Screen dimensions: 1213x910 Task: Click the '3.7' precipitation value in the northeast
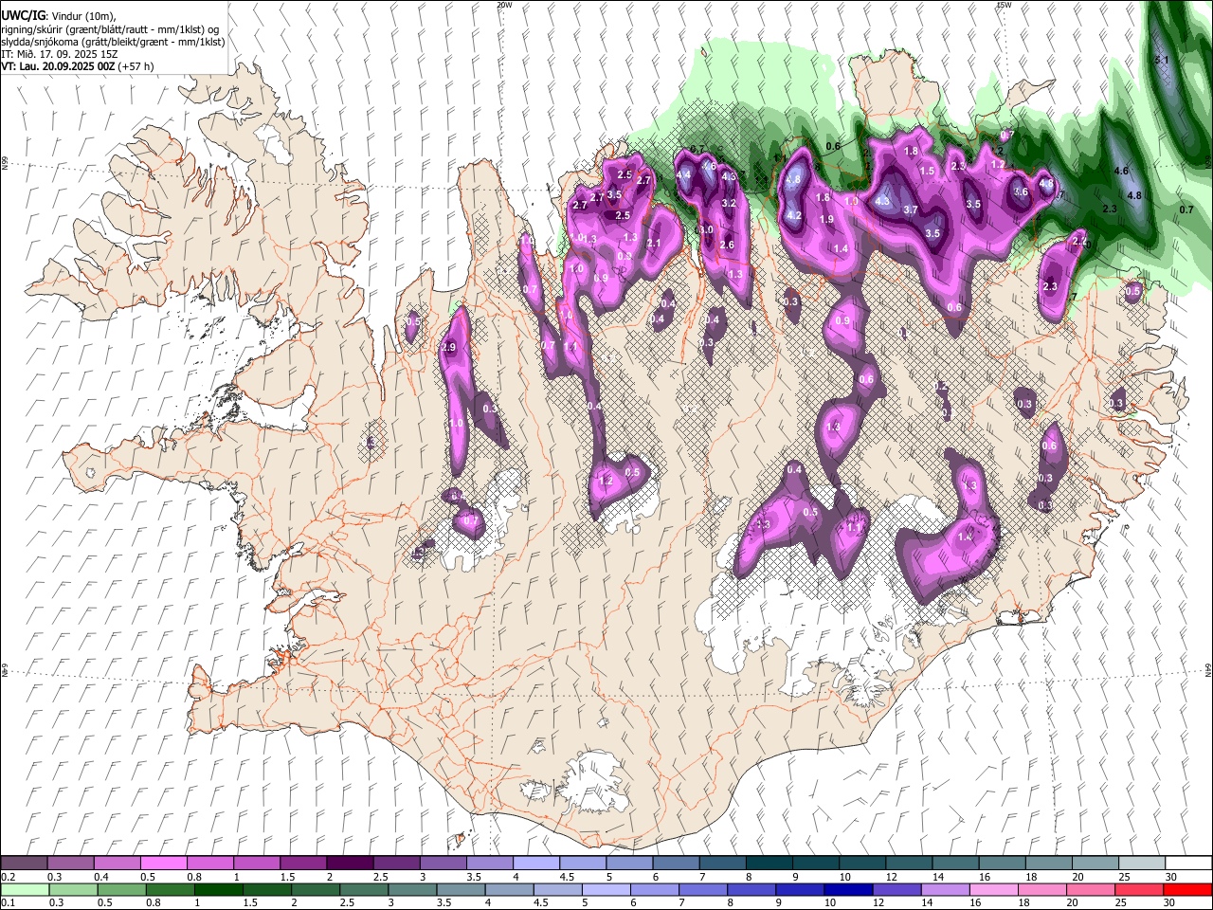point(911,210)
